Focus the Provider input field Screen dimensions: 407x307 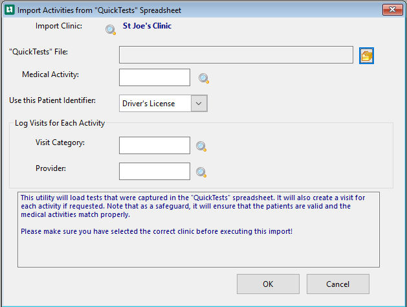coord(155,171)
